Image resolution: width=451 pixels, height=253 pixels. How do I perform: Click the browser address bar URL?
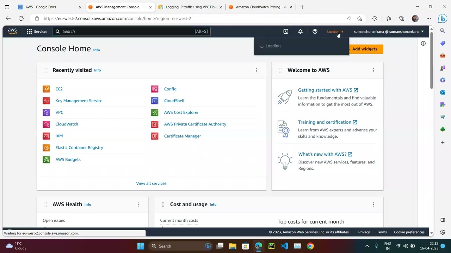pos(117,18)
